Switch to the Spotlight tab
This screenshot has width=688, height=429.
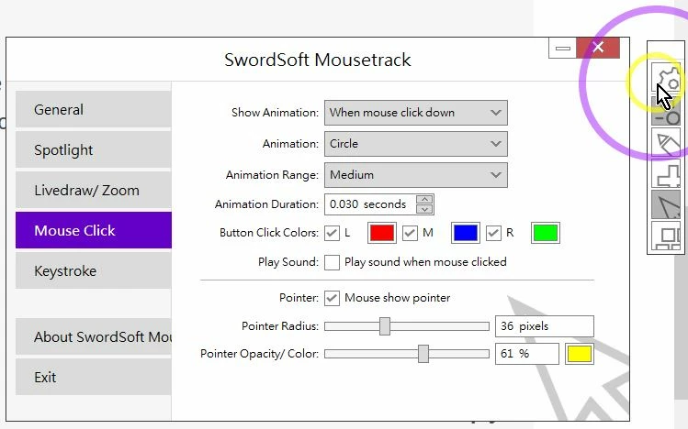[94, 149]
